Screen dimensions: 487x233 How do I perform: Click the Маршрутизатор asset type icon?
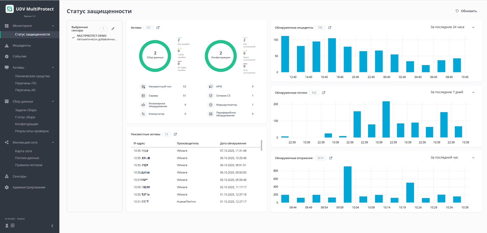click(211, 105)
